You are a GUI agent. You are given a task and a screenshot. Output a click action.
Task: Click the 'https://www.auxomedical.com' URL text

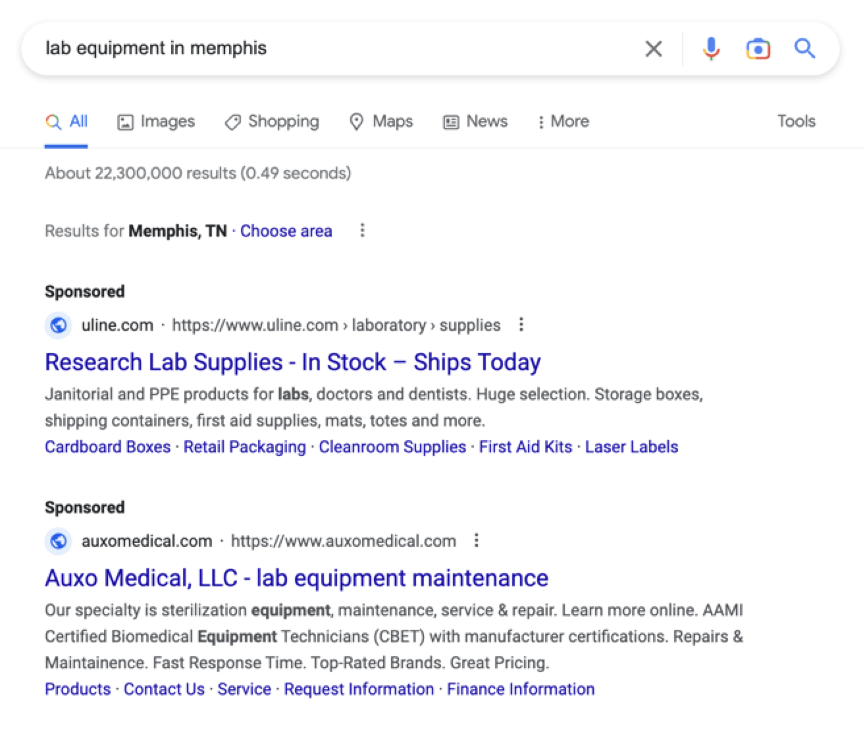tap(343, 541)
